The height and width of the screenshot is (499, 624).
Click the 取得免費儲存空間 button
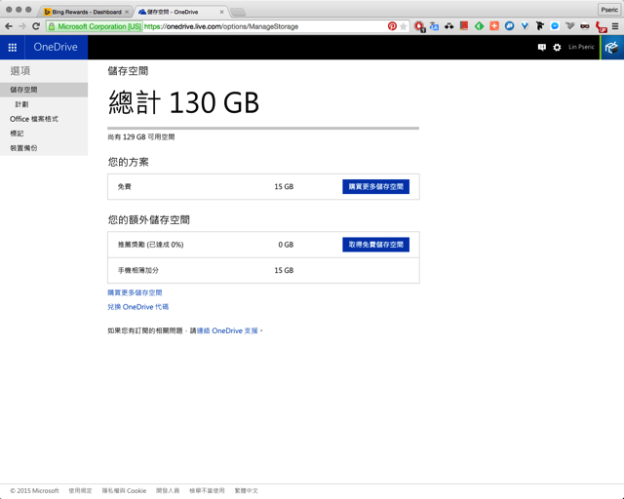point(375,245)
